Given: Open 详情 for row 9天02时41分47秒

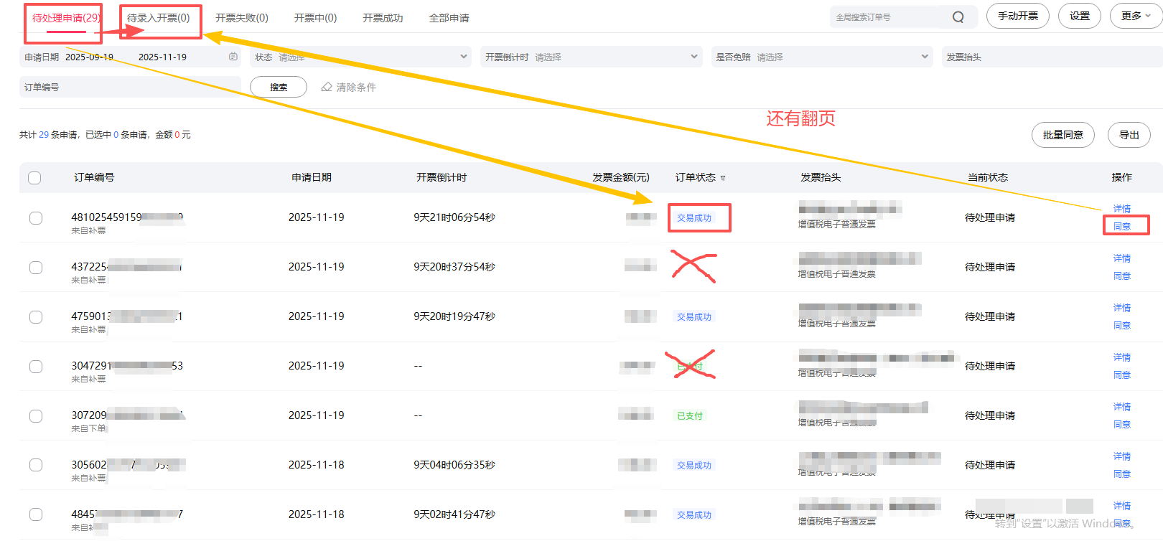Looking at the screenshot, I should click(x=1122, y=506).
